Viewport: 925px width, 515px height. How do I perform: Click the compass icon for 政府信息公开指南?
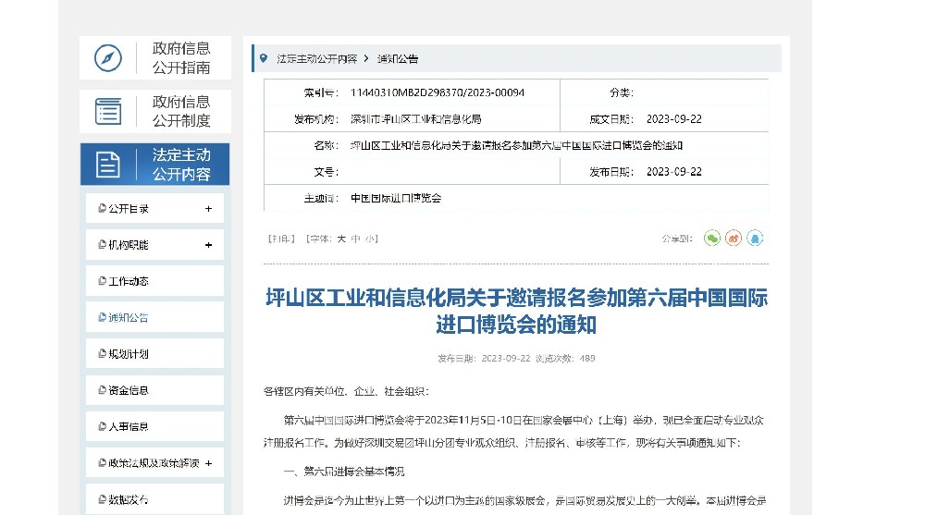pos(108,58)
